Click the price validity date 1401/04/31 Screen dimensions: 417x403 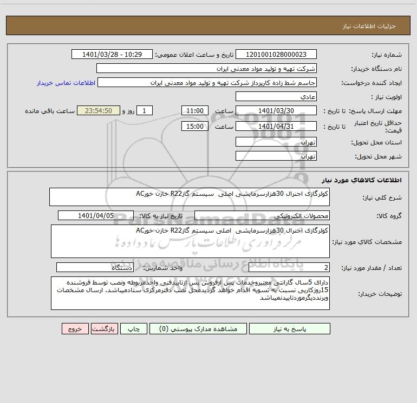pos(276,127)
